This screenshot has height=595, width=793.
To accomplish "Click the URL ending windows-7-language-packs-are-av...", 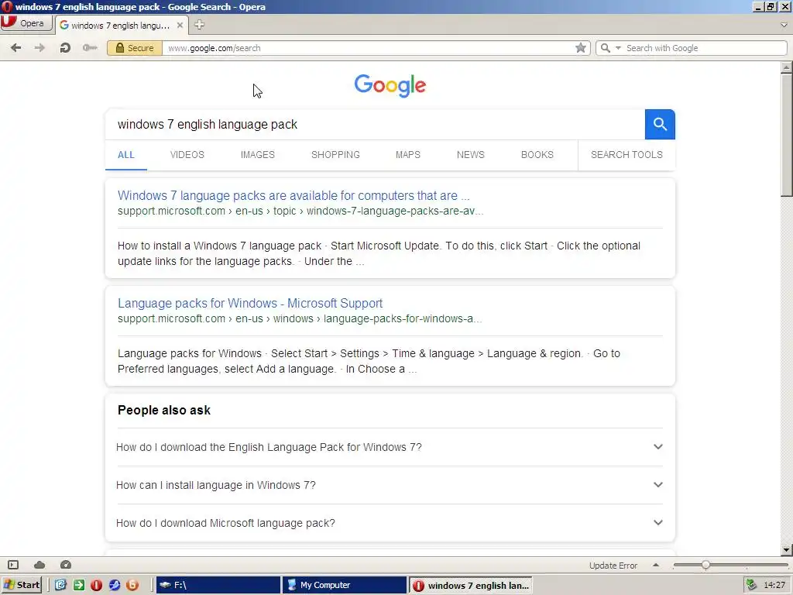I will [x=300, y=211].
